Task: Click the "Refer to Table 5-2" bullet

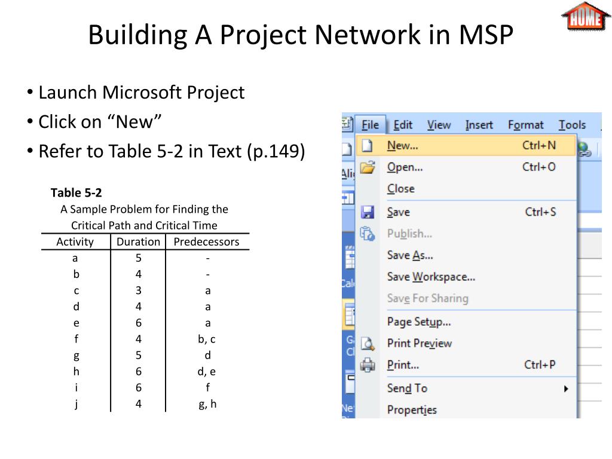Action: point(172,151)
